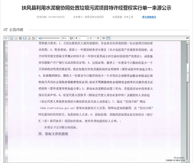Screen dimensions: 193x163
Task: Click the print icon in viewer toolbar
Action: coord(6,38)
